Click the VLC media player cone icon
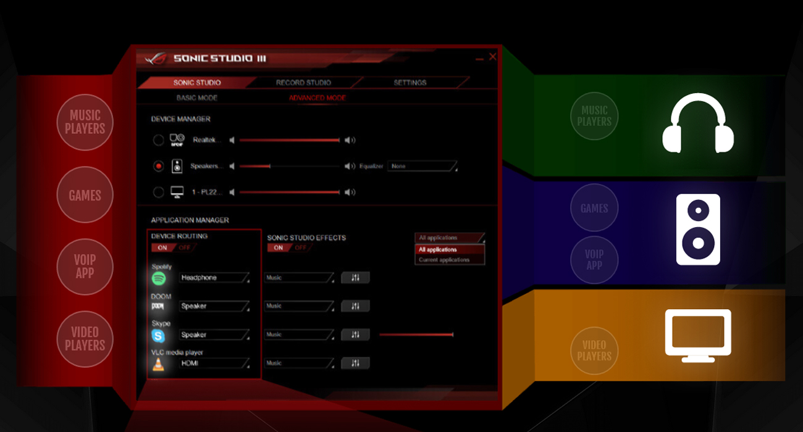 point(158,363)
